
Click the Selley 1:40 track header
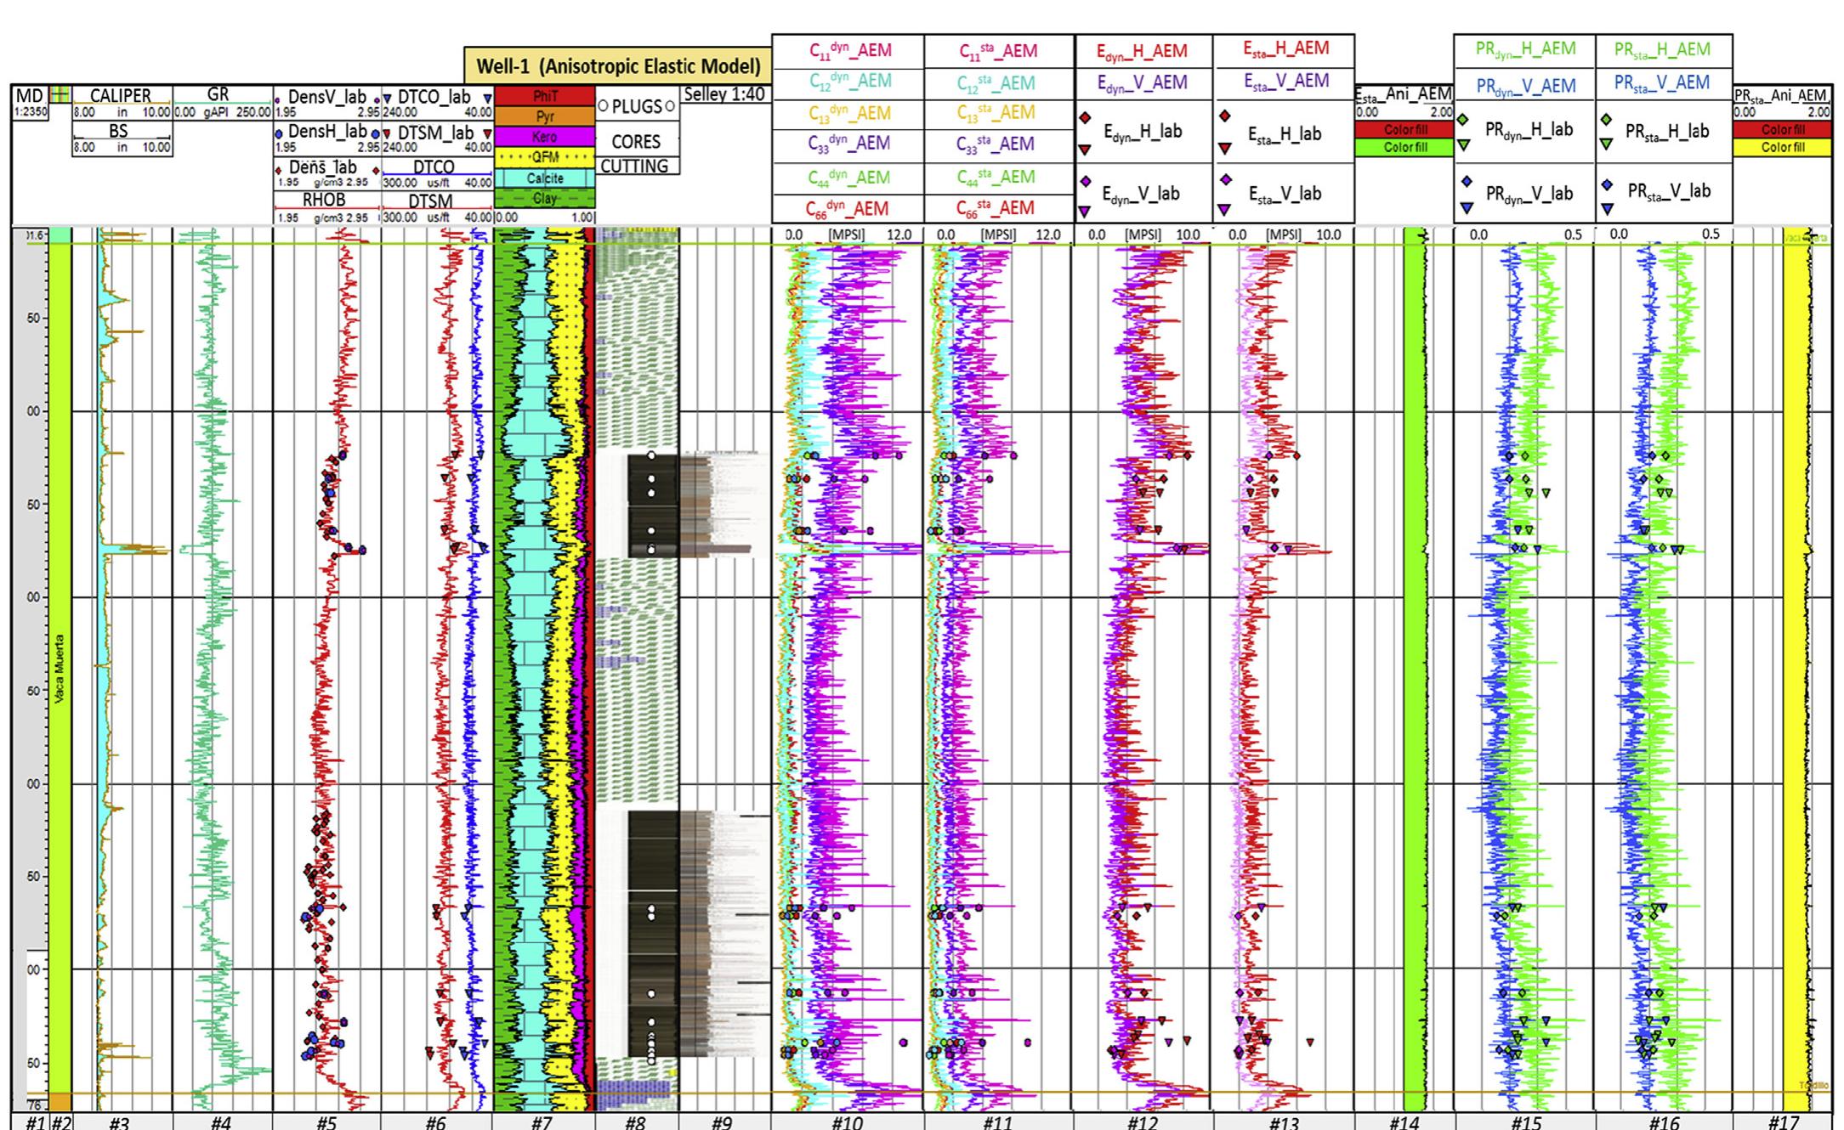(x=724, y=94)
